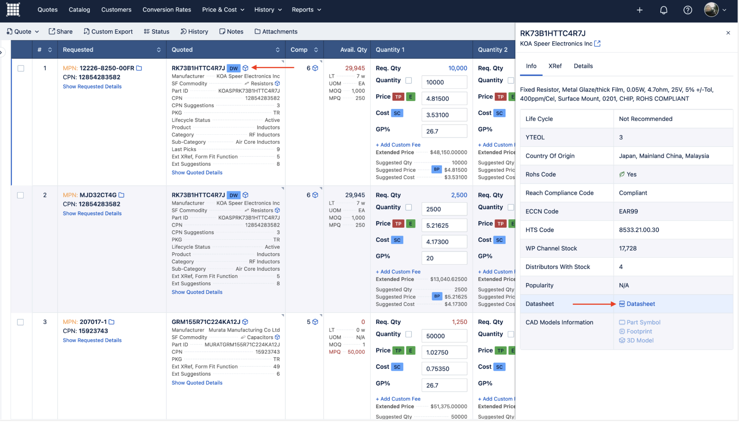The width and height of the screenshot is (744, 424).
Task: Select the checkbox for row 1
Action: tap(21, 68)
